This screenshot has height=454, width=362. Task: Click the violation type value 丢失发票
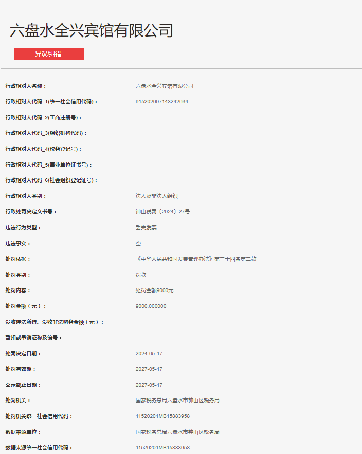coord(146,228)
